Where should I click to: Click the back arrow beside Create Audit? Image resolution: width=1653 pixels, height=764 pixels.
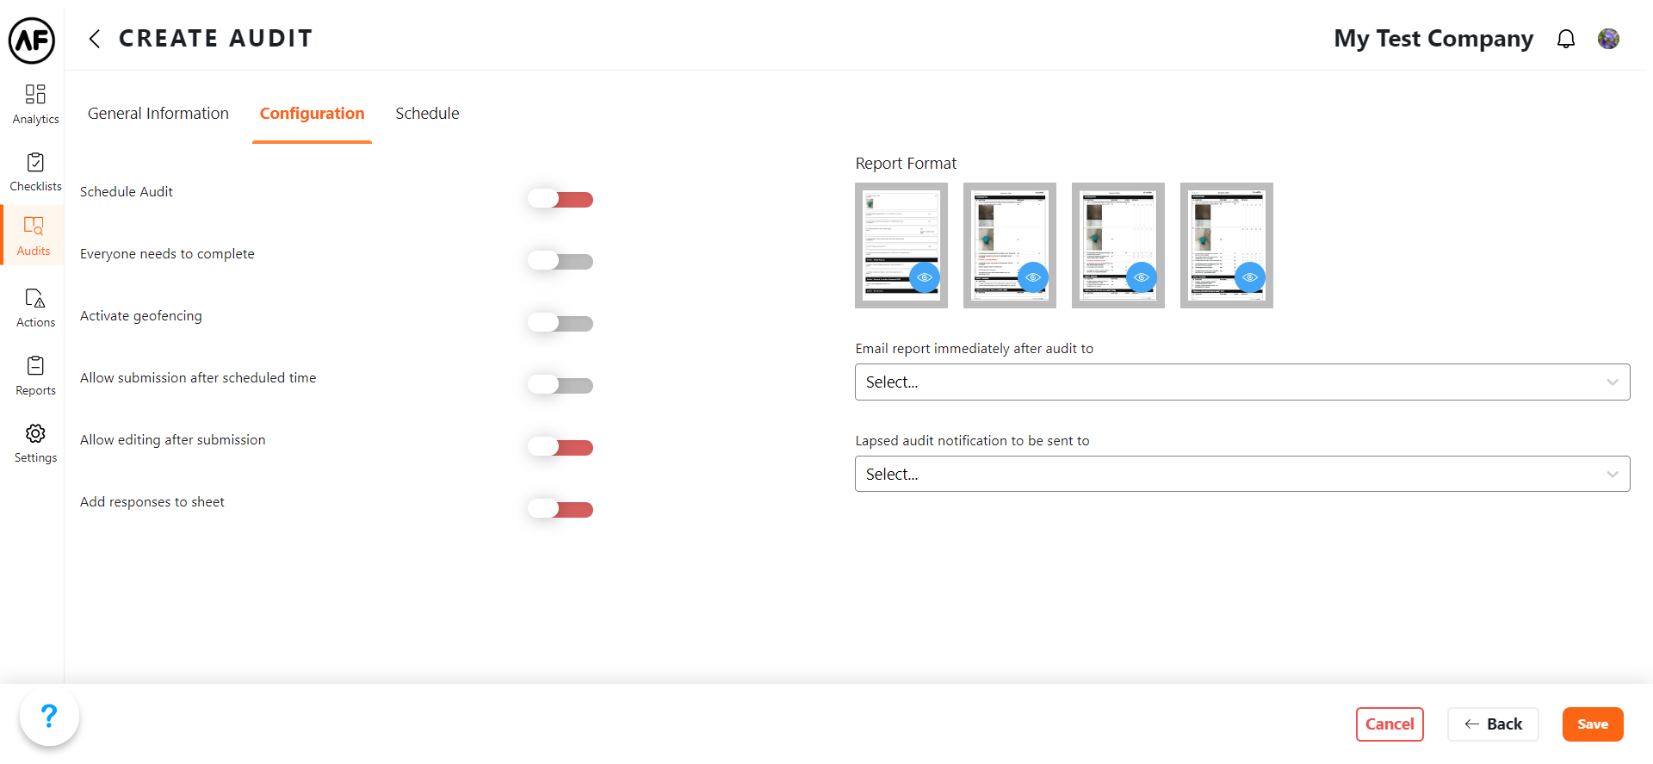95,39
